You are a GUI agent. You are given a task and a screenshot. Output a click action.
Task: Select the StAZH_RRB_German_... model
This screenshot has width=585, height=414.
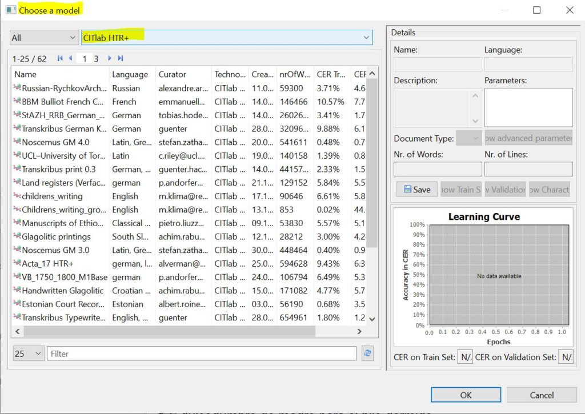(x=189, y=115)
